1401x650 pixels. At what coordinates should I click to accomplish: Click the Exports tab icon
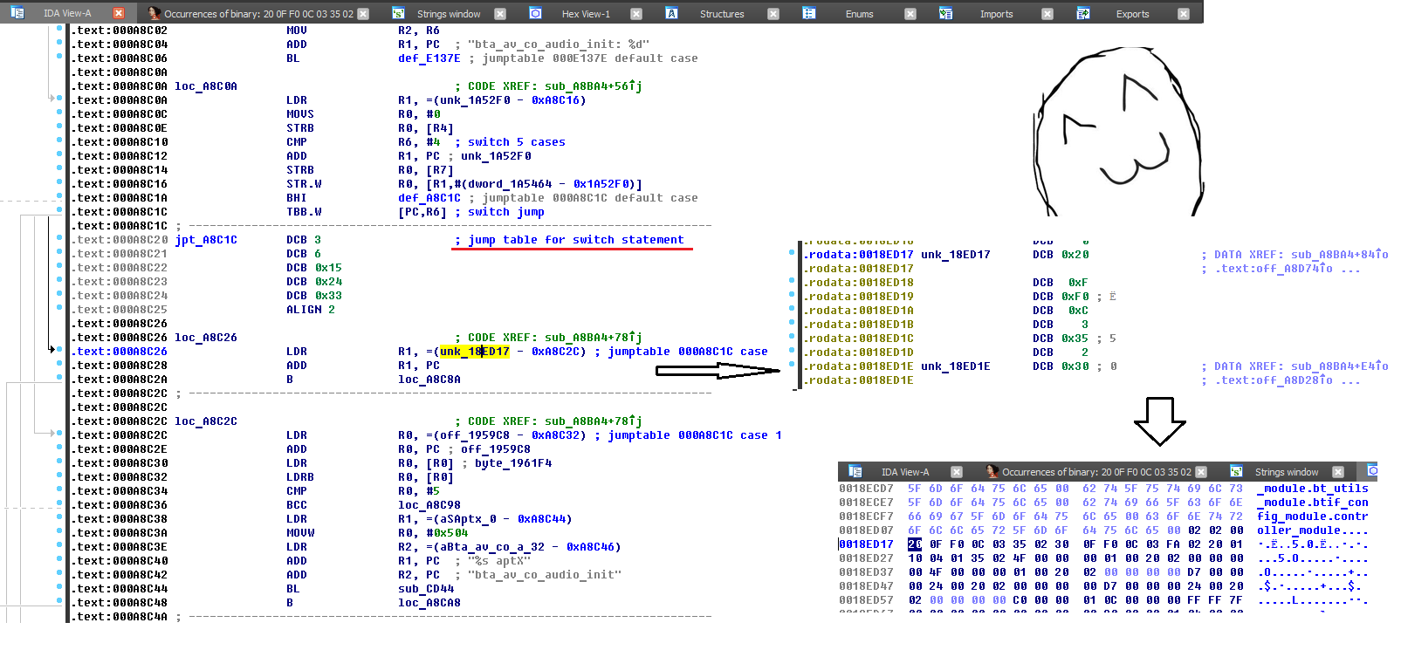tap(1083, 13)
